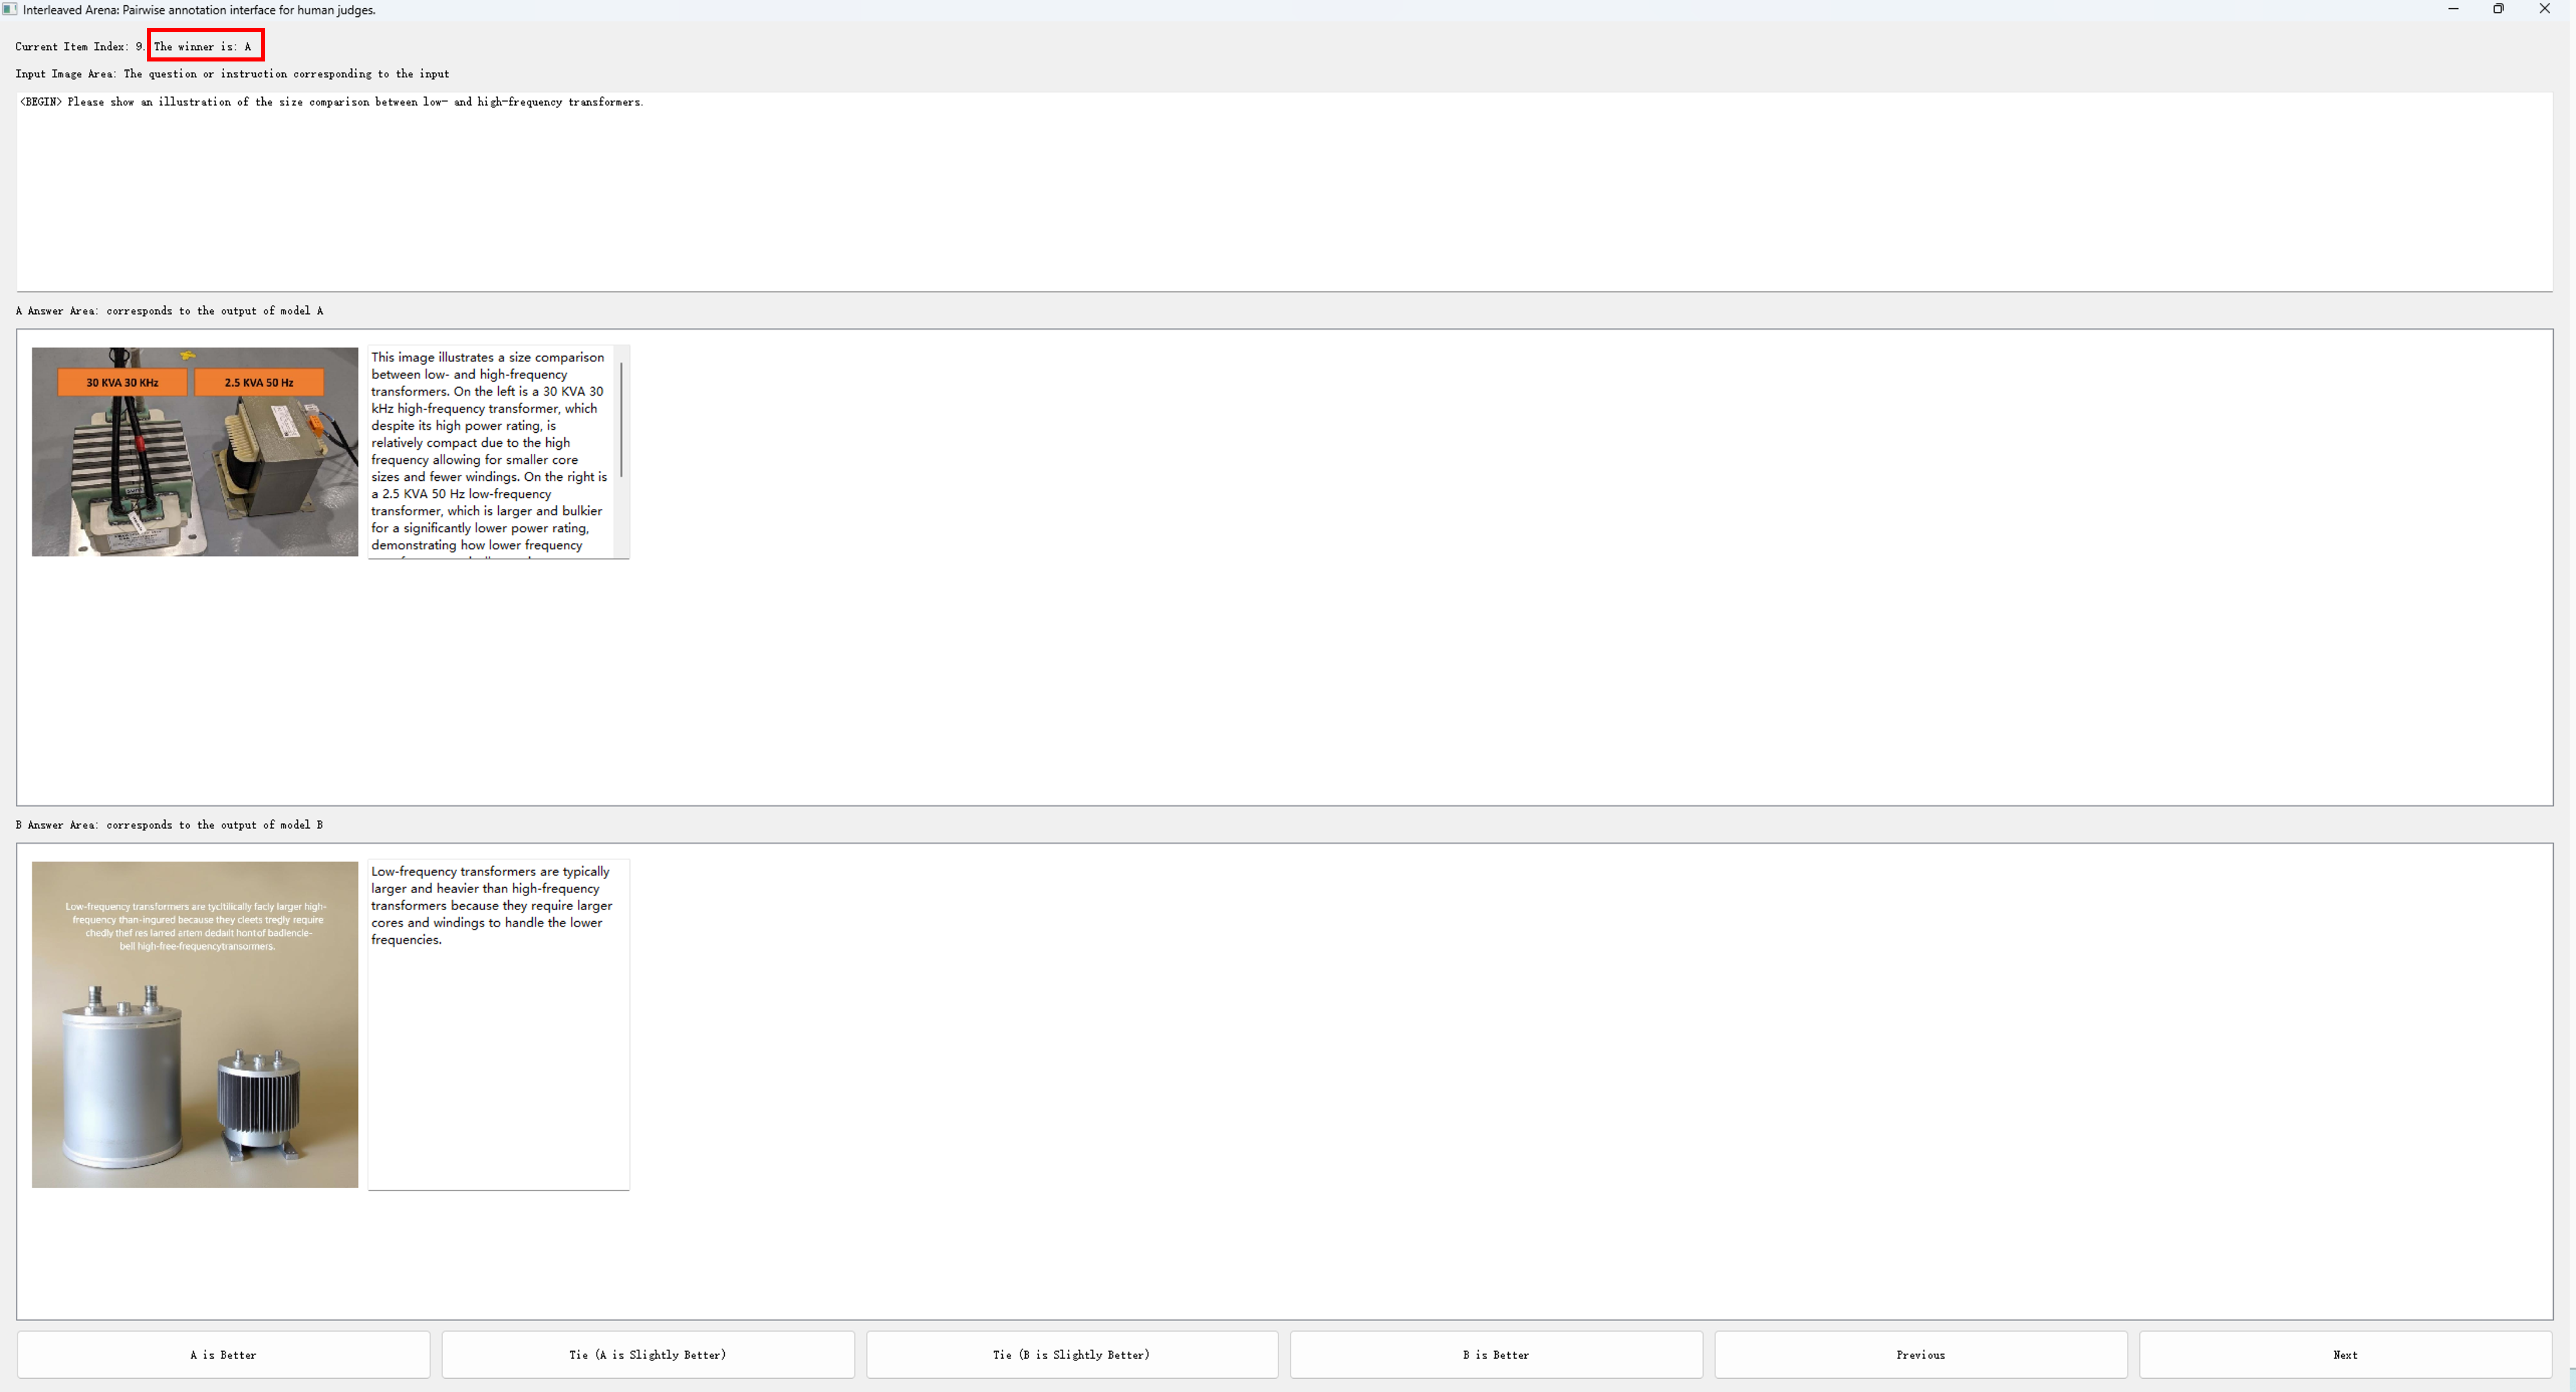Minimize the Interleaved Arena window
This screenshot has height=1392, width=2576.
[2453, 9]
